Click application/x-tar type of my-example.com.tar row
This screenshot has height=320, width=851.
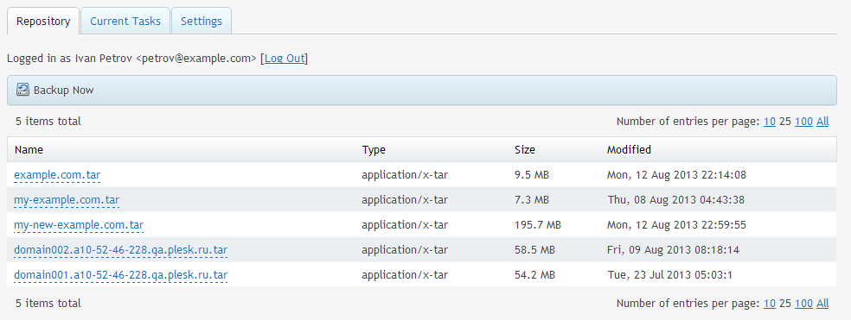point(405,200)
